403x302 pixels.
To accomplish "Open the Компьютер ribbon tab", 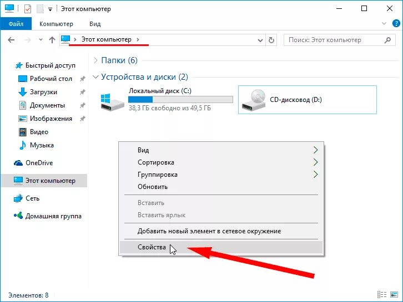I will pos(56,24).
